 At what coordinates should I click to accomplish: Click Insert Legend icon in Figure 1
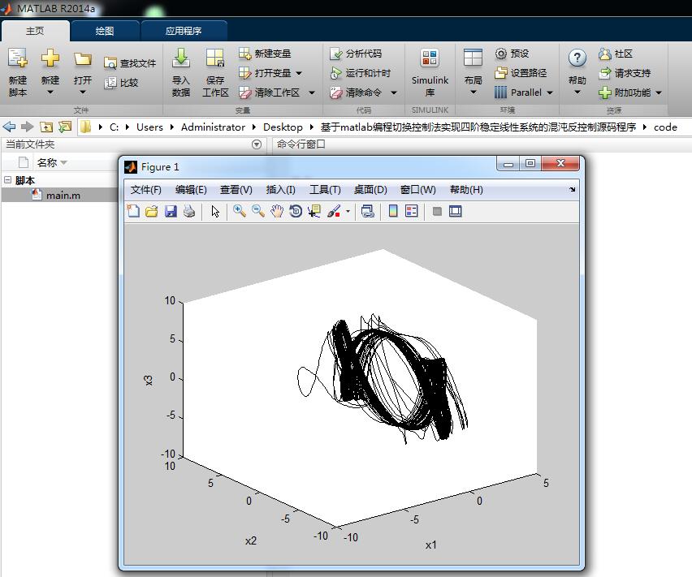click(x=411, y=211)
